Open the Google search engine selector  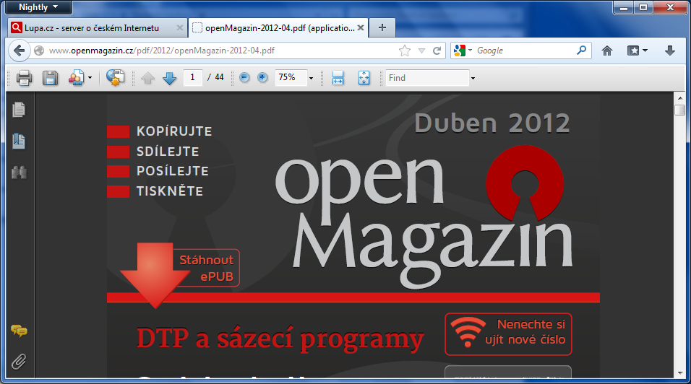(x=463, y=51)
